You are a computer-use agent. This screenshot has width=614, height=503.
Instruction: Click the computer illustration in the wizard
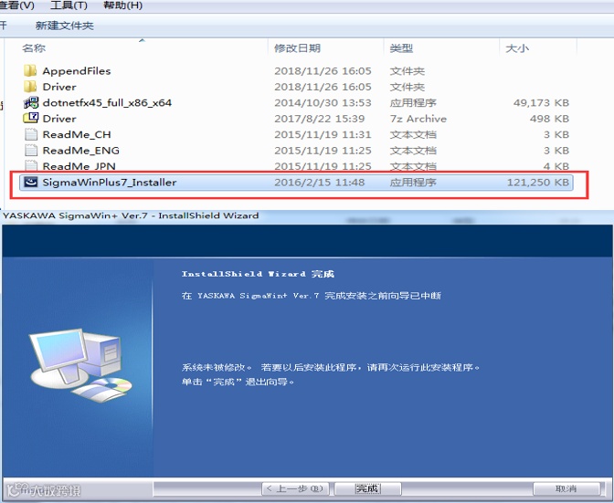(x=80, y=366)
